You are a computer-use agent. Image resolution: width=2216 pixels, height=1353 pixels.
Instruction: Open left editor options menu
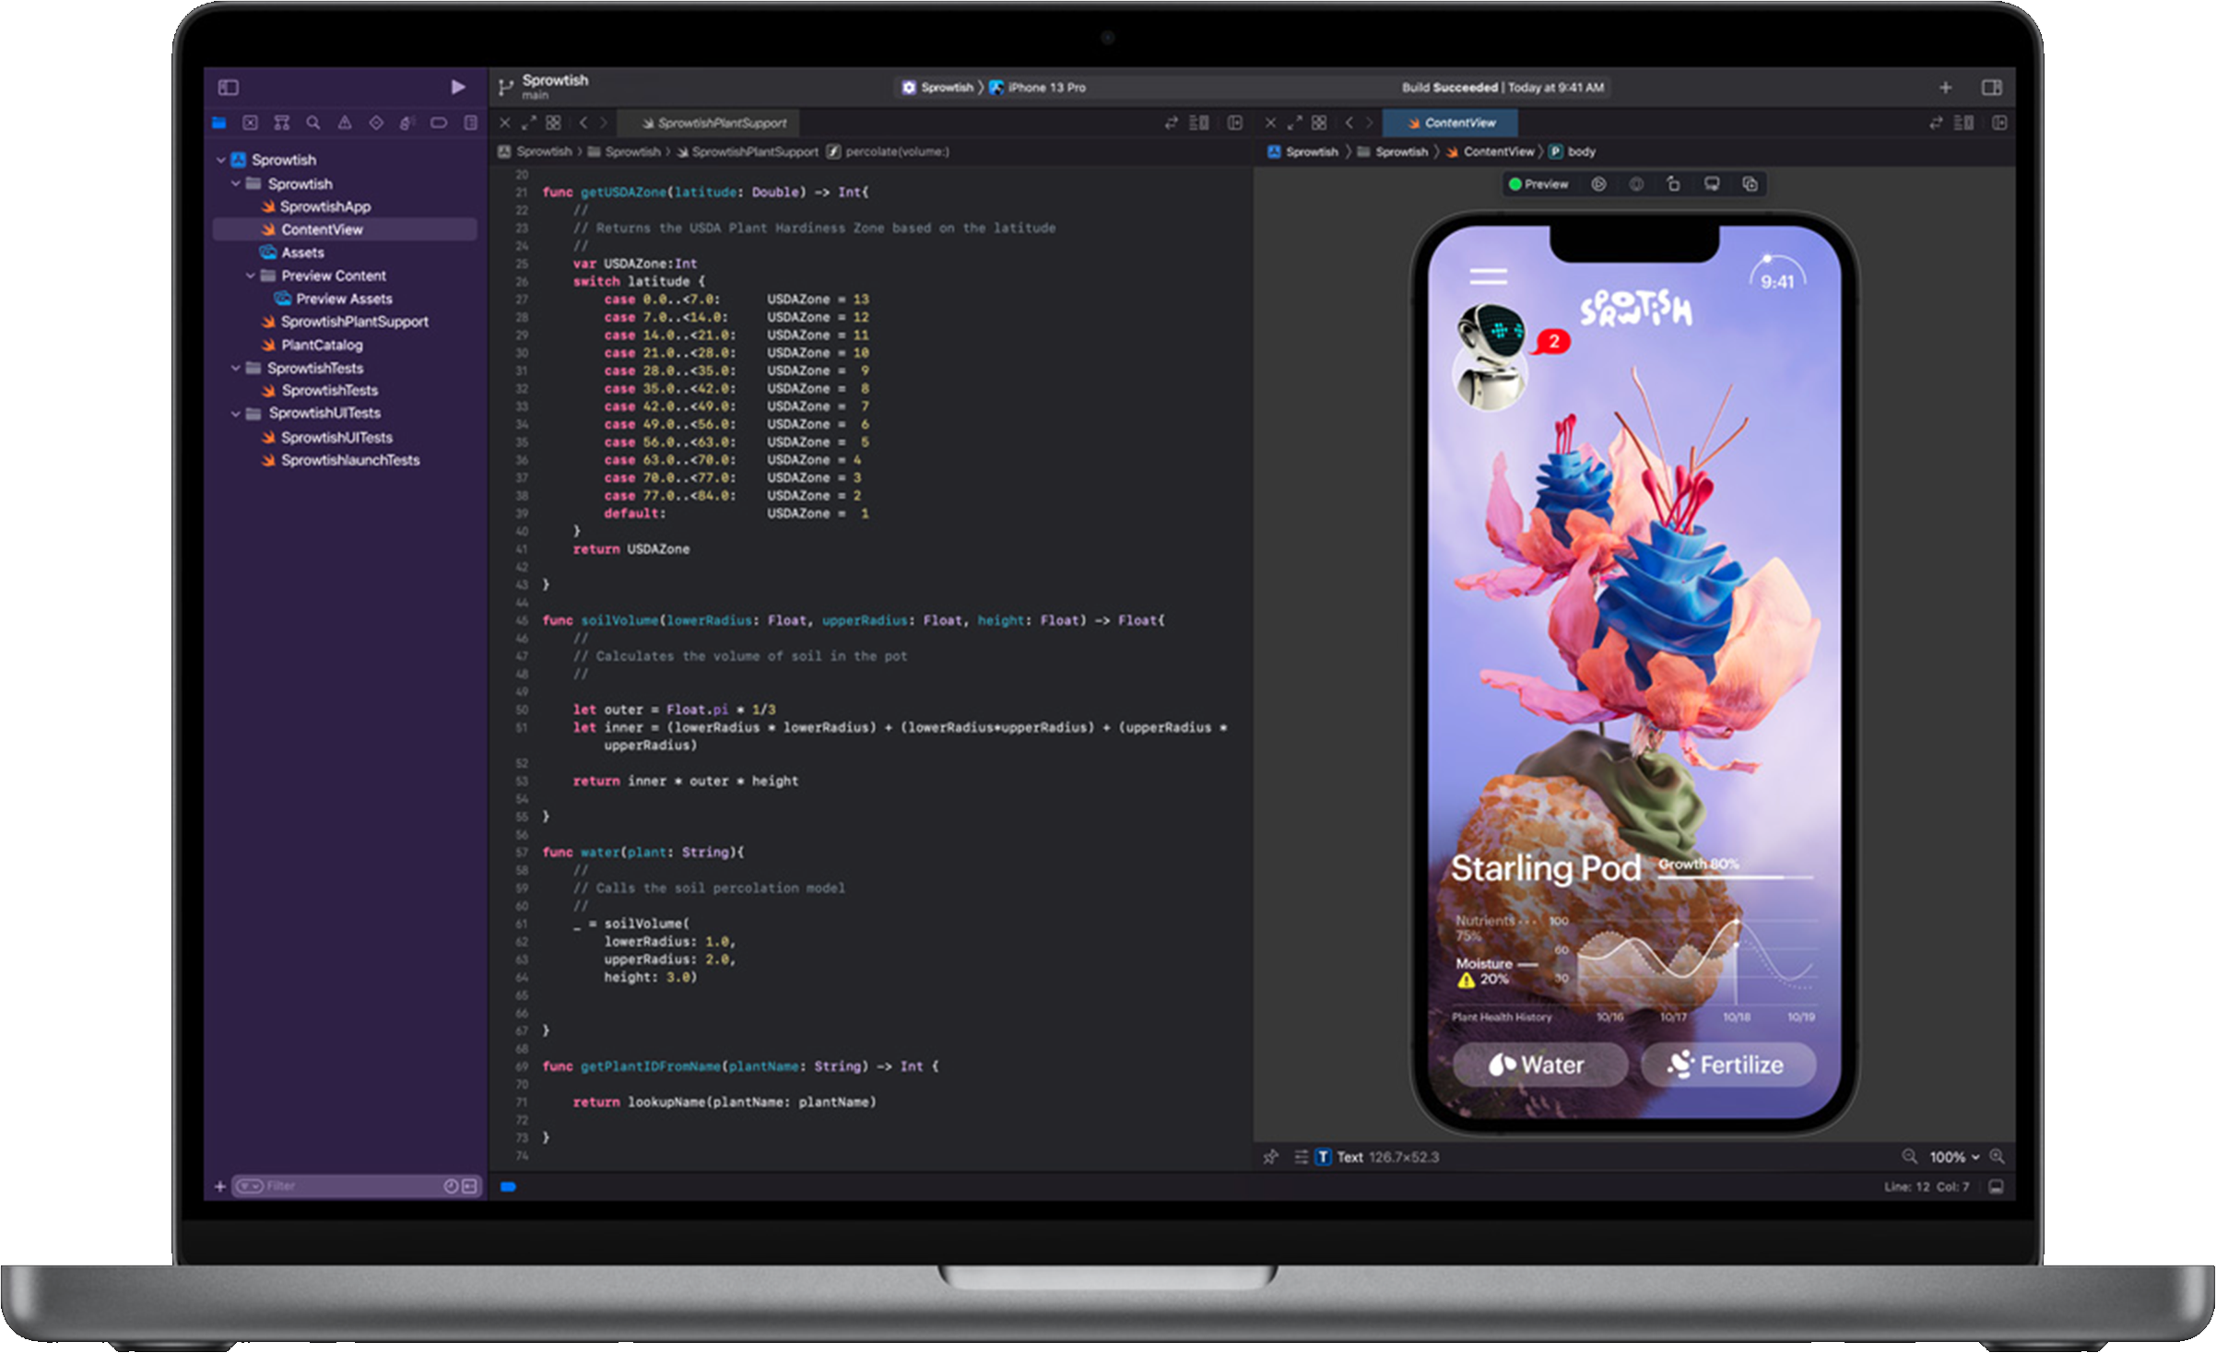tap(1199, 123)
